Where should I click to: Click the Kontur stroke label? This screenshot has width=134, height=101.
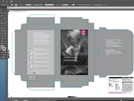21,5
